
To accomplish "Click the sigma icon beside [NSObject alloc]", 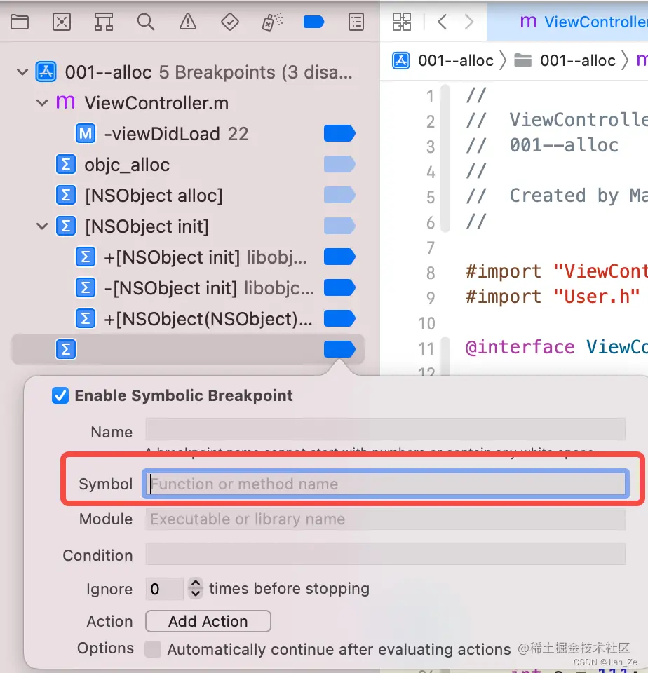I will tap(66, 196).
